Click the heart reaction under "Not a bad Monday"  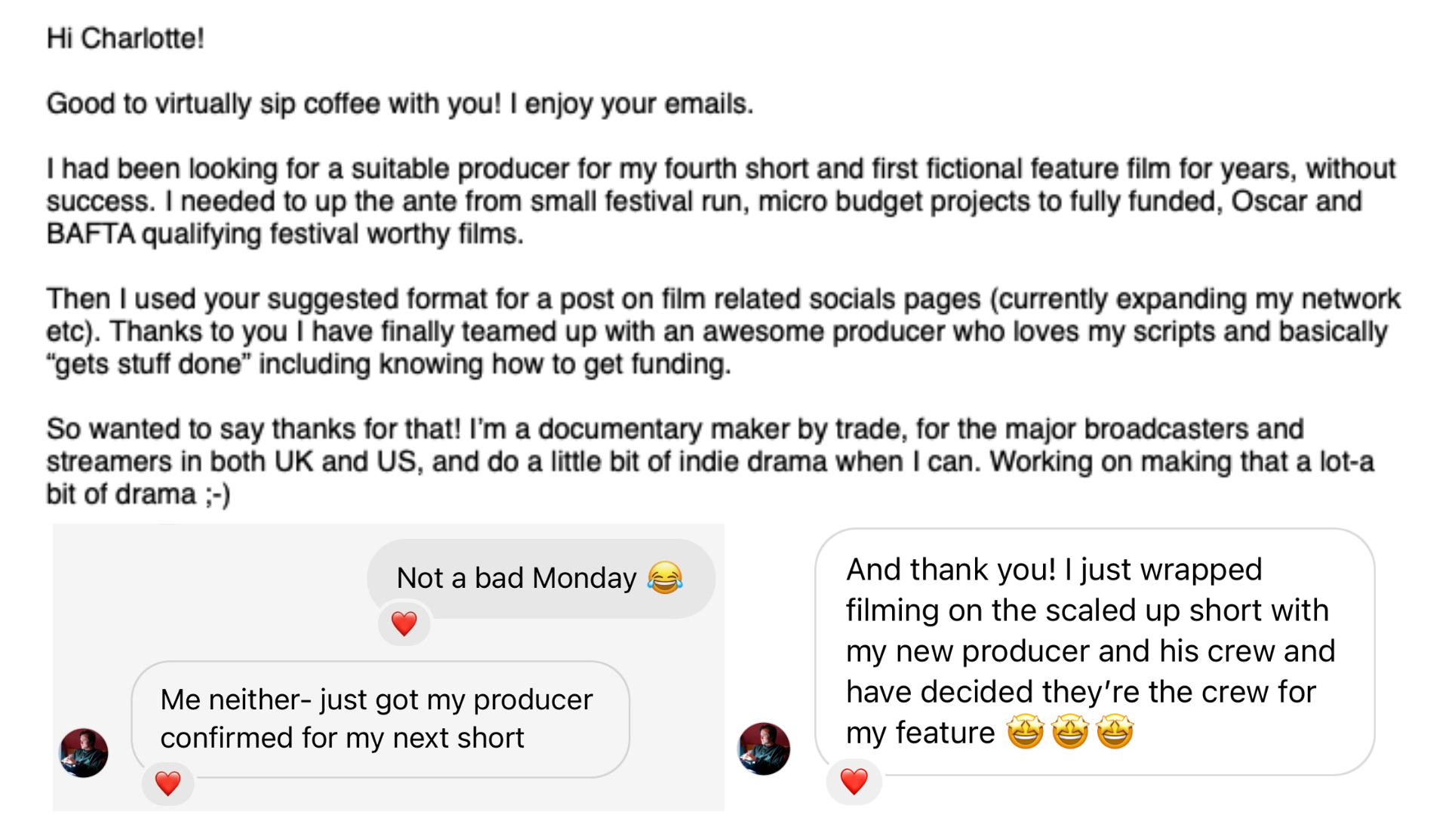pyautogui.click(x=404, y=623)
